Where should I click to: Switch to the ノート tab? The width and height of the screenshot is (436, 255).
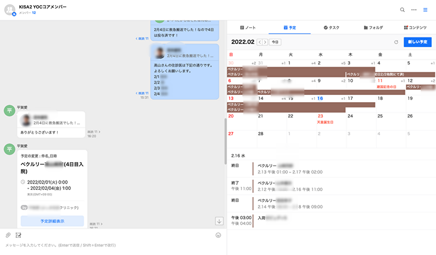248,27
